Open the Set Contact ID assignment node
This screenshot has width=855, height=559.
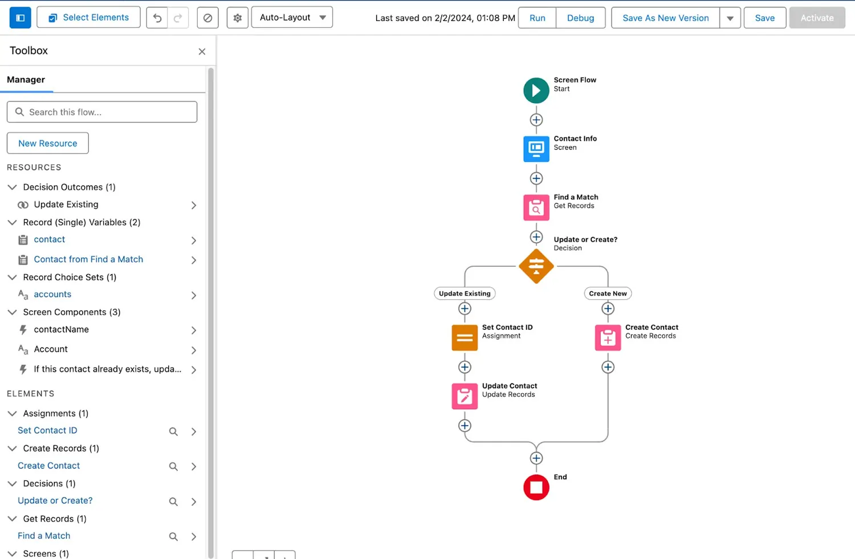point(465,337)
